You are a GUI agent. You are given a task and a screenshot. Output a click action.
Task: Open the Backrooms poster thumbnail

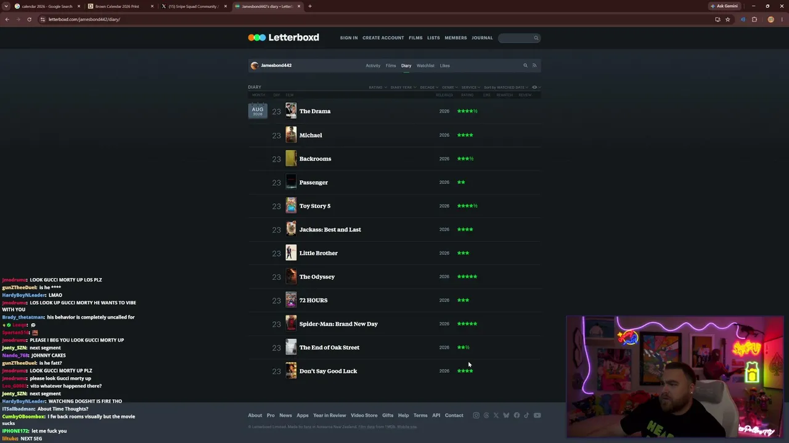(291, 159)
